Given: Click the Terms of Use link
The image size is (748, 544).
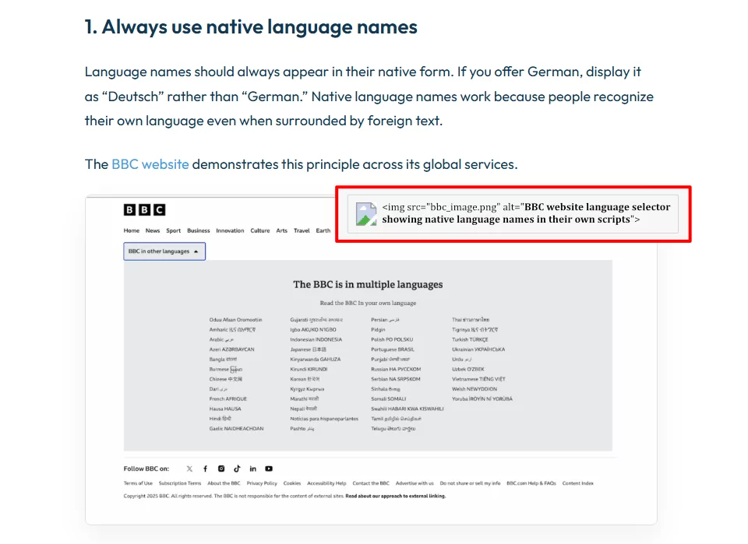Looking at the screenshot, I should pos(139,483).
